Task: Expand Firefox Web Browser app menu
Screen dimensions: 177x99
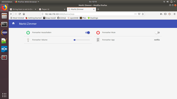Action: click(x=27, y=2)
